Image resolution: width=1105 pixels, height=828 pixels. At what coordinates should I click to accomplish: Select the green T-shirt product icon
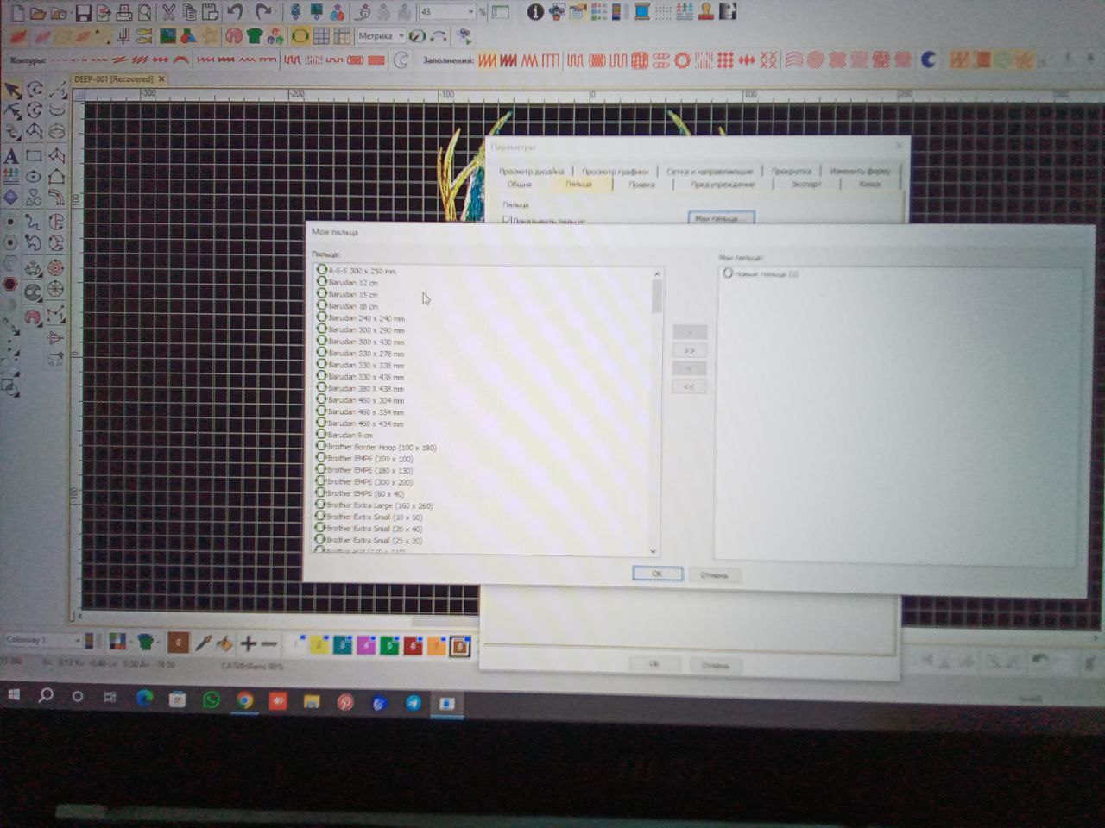pyautogui.click(x=254, y=36)
